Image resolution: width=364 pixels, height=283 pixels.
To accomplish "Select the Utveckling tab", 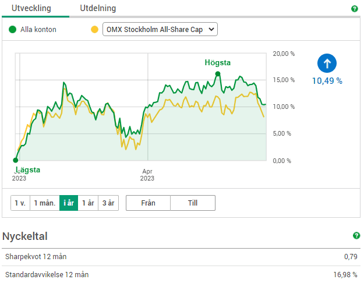I will tap(31, 9).
